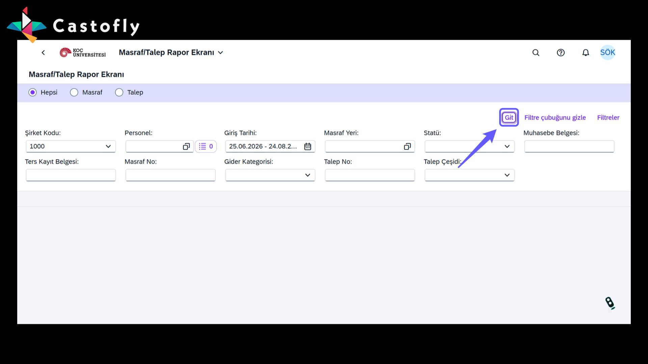Image resolution: width=648 pixels, height=364 pixels.
Task: Open the notifications bell icon
Action: (x=586, y=53)
